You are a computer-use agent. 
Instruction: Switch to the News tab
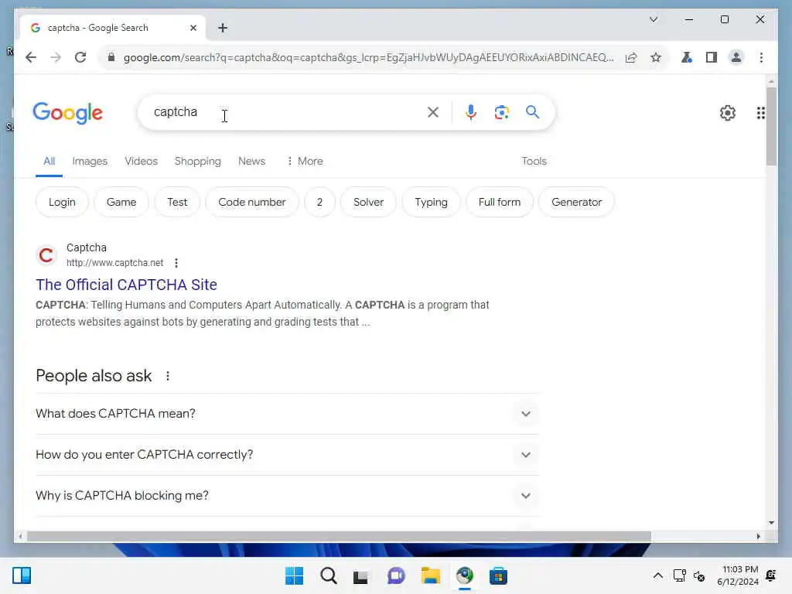[251, 161]
